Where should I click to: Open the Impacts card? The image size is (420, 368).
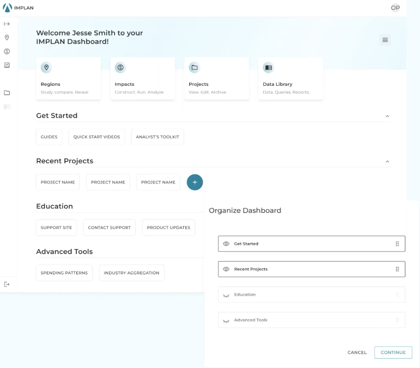tap(142, 79)
